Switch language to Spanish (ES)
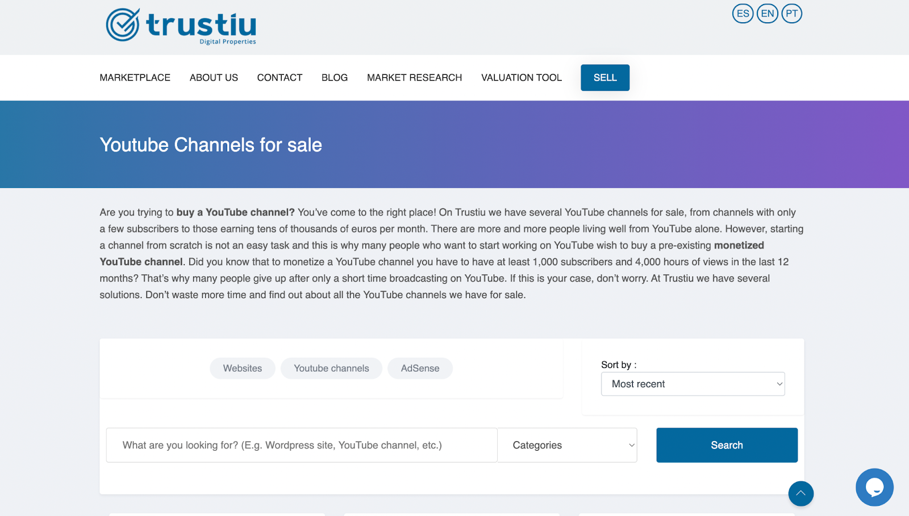Viewport: 909px width, 516px height. [743, 14]
